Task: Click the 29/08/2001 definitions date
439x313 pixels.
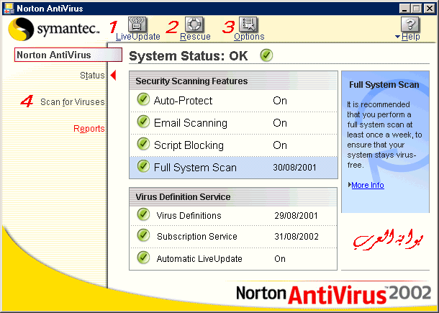Action: click(296, 216)
